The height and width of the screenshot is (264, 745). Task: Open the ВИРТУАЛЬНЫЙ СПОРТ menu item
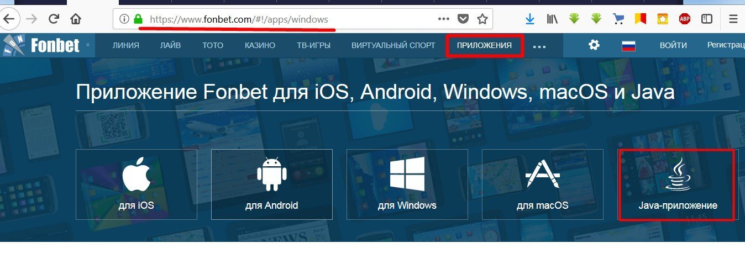[x=393, y=46]
